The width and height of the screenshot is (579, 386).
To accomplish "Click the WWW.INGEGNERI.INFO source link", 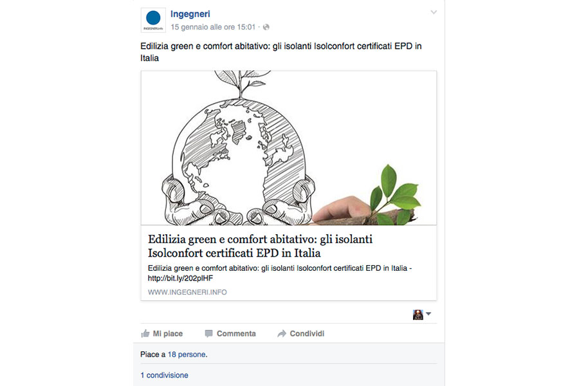I will pos(187,292).
